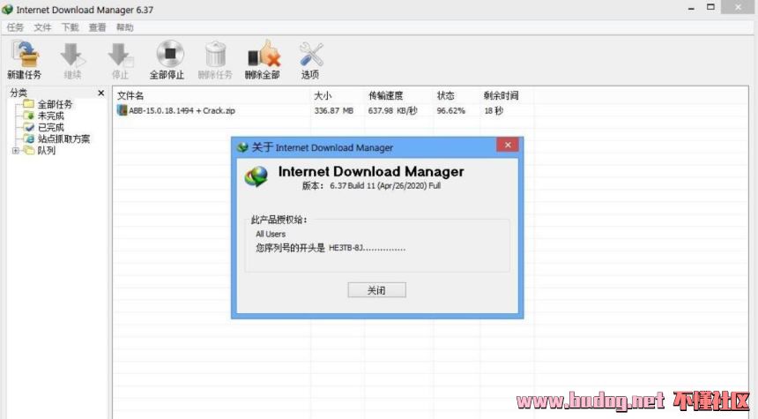Image resolution: width=758 pixels, height=419 pixels.
Task: Open the Downloads (下载) menu
Action: (71, 27)
